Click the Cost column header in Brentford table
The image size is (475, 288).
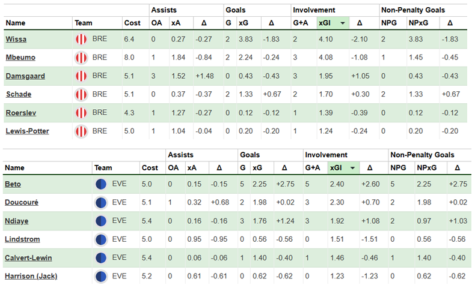tap(131, 23)
